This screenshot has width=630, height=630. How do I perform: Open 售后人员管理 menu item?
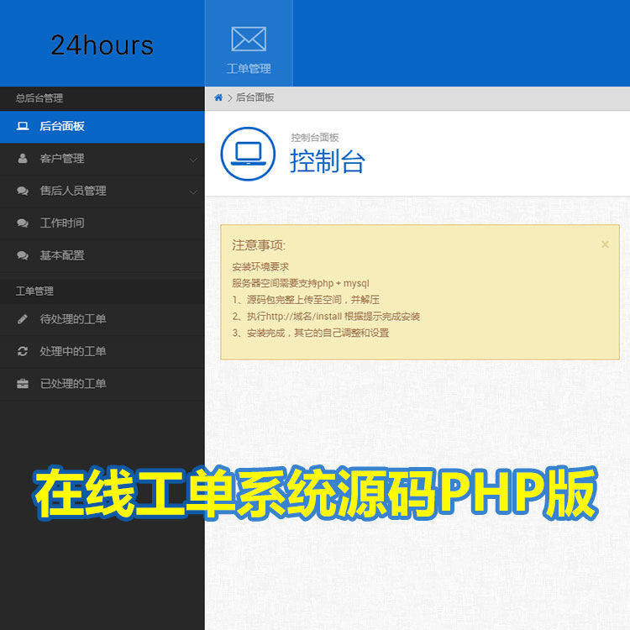coord(102,191)
